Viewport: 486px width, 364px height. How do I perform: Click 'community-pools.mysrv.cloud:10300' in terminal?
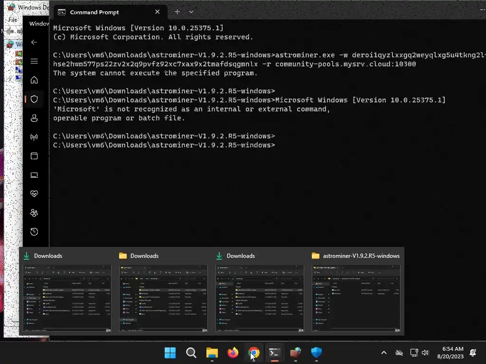point(346,64)
